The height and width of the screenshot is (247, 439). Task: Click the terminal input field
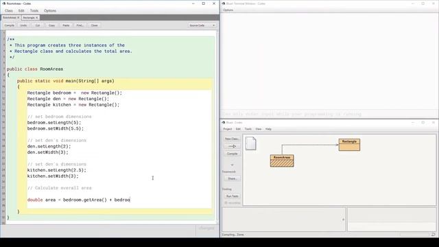tap(329, 114)
